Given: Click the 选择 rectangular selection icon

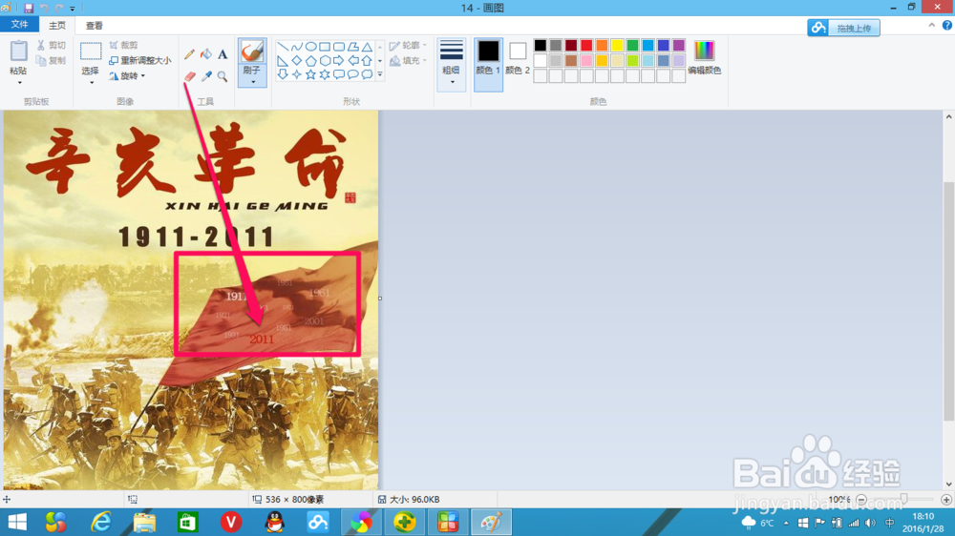Looking at the screenshot, I should [x=91, y=52].
